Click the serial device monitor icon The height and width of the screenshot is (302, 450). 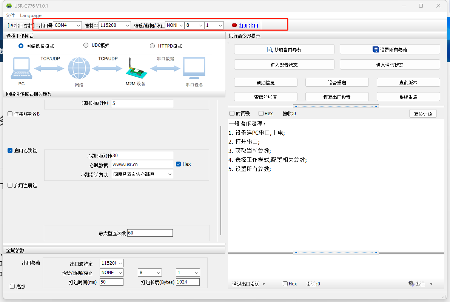[x=194, y=68]
